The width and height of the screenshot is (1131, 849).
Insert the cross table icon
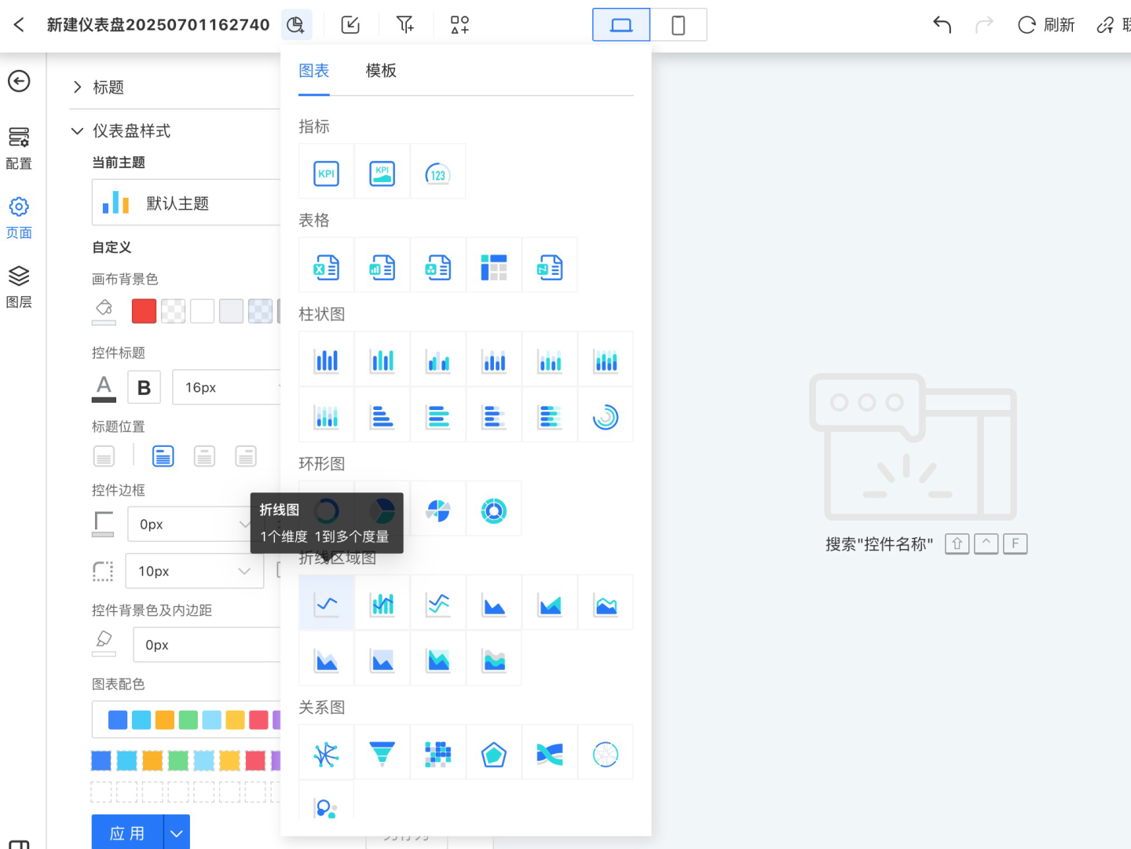(x=494, y=267)
